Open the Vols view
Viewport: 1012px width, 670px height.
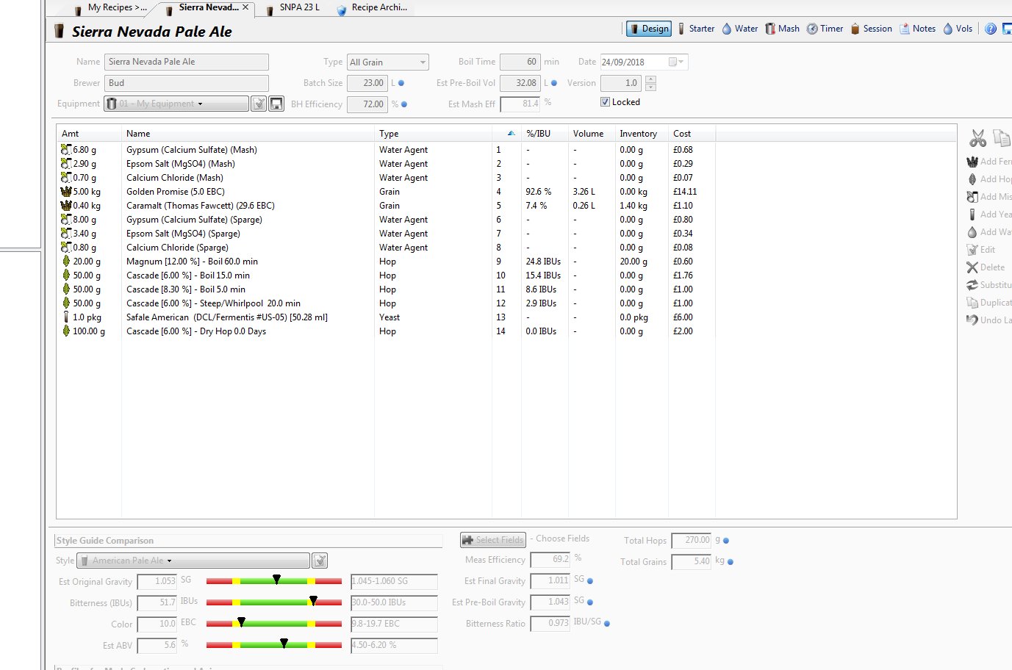958,29
